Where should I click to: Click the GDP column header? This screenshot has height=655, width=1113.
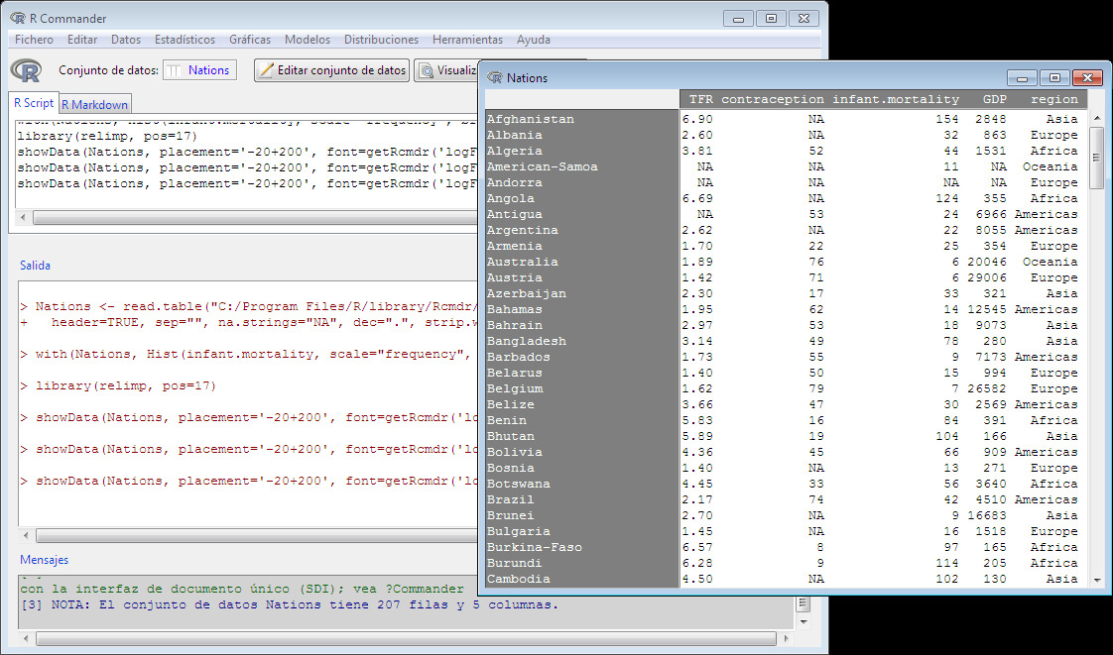(995, 99)
